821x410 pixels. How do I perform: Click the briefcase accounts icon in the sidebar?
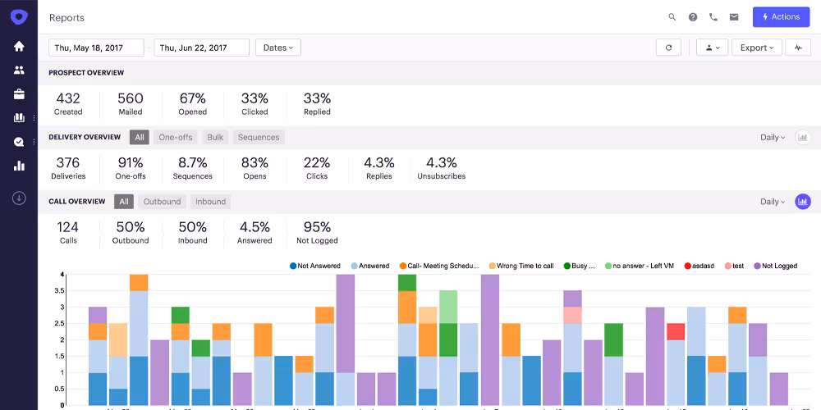(x=19, y=94)
